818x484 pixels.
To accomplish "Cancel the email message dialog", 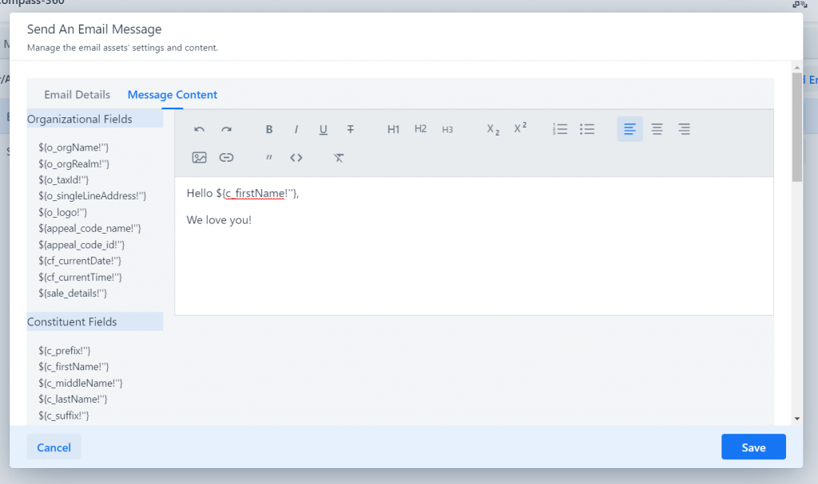I will pyautogui.click(x=54, y=447).
